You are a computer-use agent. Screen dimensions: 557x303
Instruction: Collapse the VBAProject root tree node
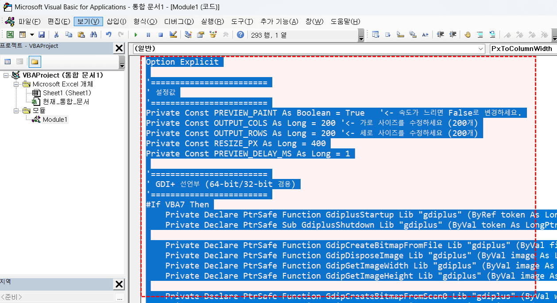[x=6, y=75]
